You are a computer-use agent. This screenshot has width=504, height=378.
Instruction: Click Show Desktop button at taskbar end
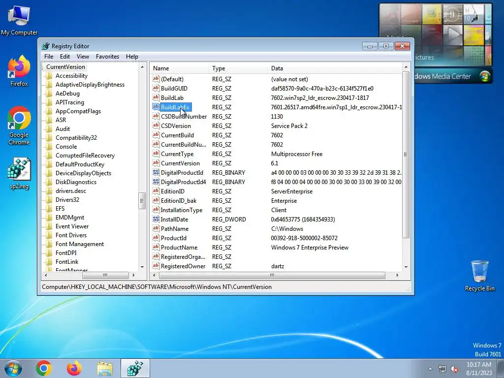click(x=501, y=368)
